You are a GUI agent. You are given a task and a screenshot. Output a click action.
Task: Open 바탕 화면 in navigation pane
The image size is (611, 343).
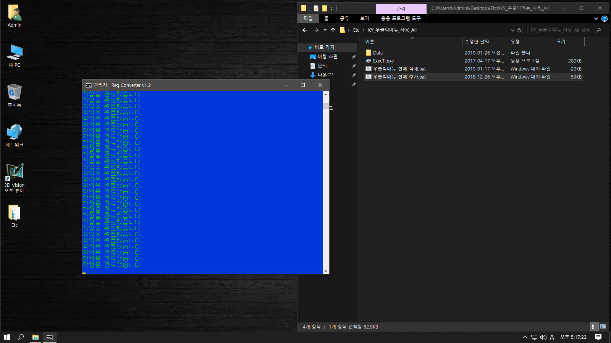click(328, 56)
